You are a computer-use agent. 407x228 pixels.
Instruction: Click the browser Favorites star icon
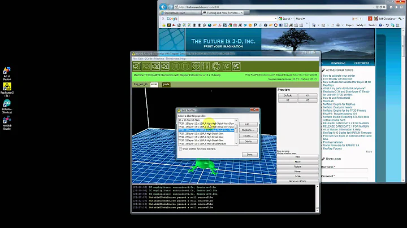point(396,7)
